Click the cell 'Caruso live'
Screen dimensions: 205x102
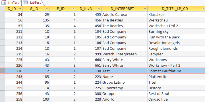[x=176, y=99]
